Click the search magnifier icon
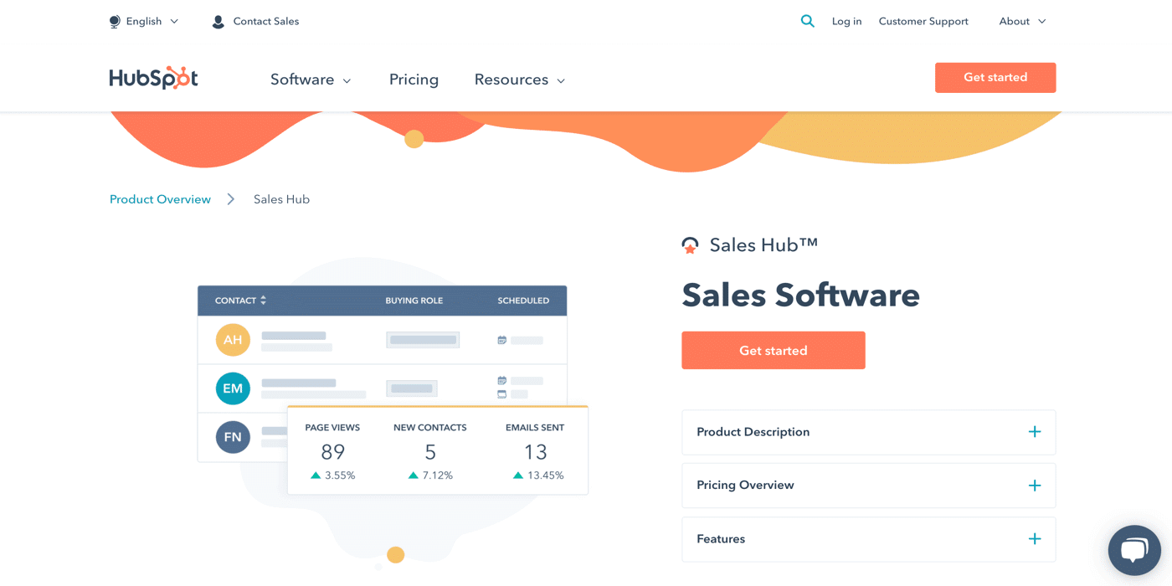The height and width of the screenshot is (586, 1172). 807,21
